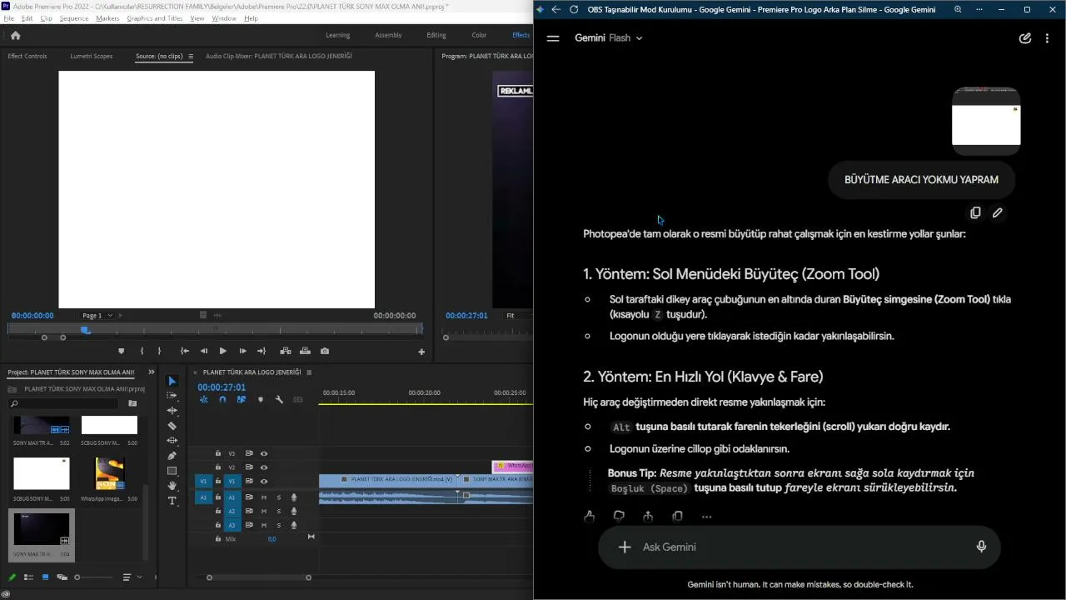The width and height of the screenshot is (1066, 600).
Task: Use the Gemini microphone for voice input
Action: point(981,547)
